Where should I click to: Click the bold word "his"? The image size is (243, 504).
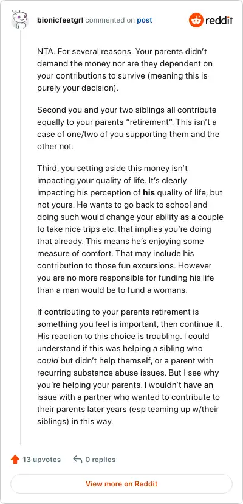(149, 193)
